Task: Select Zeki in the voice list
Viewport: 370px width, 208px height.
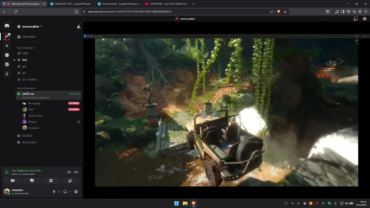Action: coord(51,109)
